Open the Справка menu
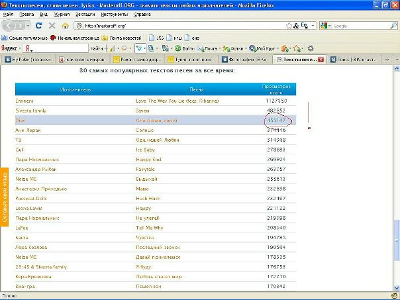 [142, 15]
